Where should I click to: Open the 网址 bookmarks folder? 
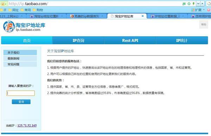[x=14, y=10]
